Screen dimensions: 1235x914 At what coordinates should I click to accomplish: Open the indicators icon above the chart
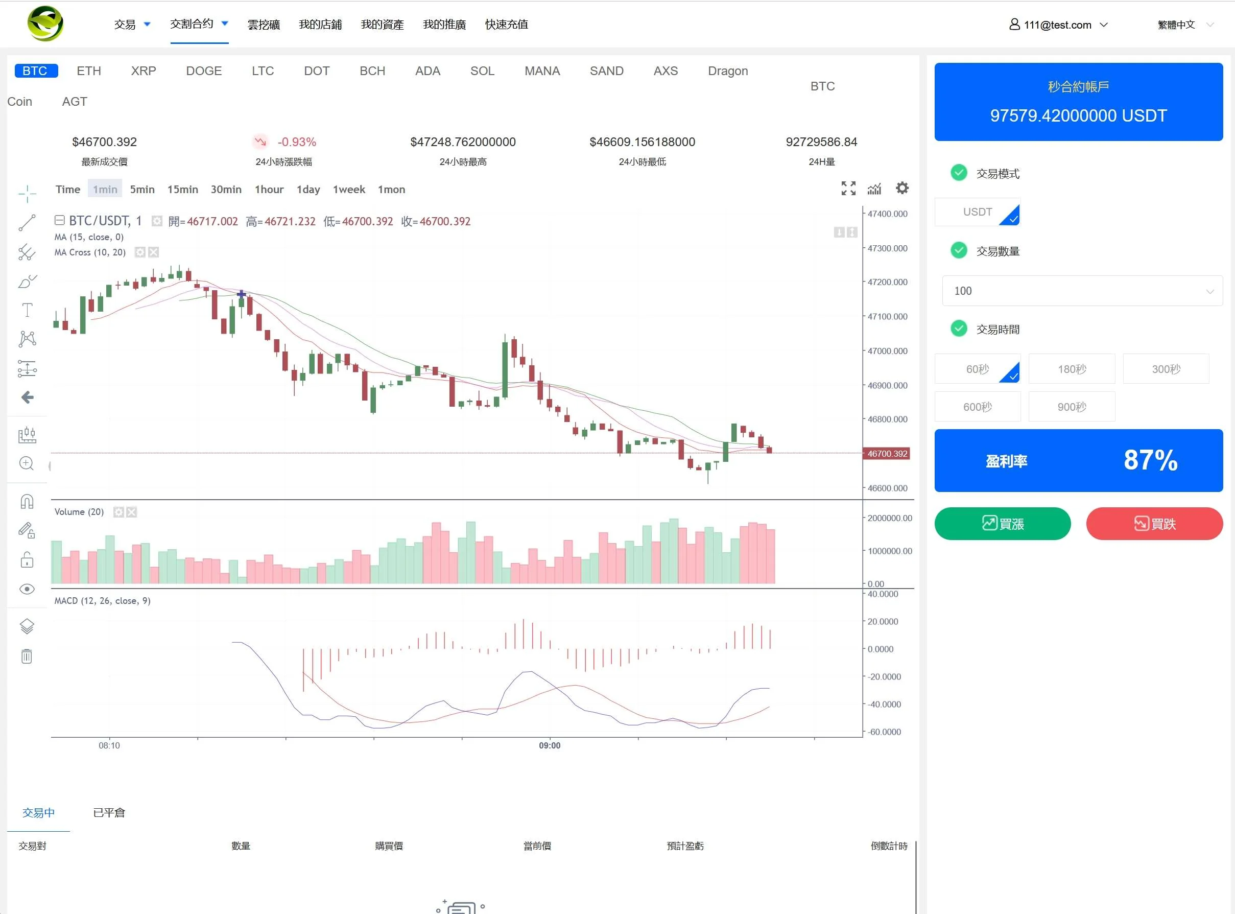874,188
